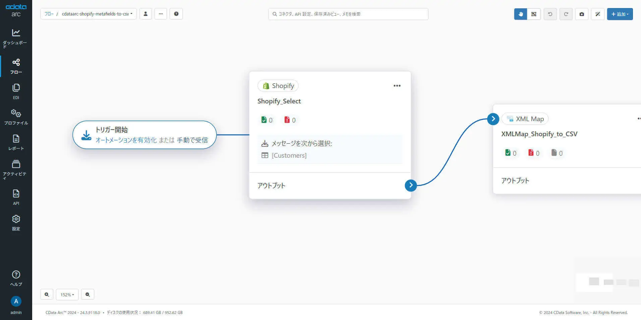The image size is (641, 320).
Task: Open アクティビティ (Activity) in the sidebar
Action: tap(16, 169)
